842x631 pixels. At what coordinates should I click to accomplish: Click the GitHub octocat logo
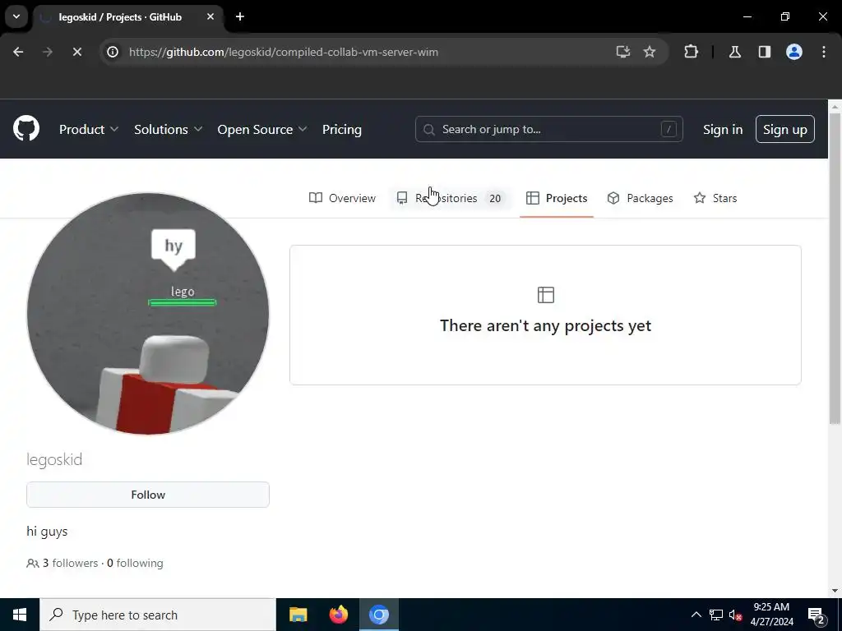(26, 129)
